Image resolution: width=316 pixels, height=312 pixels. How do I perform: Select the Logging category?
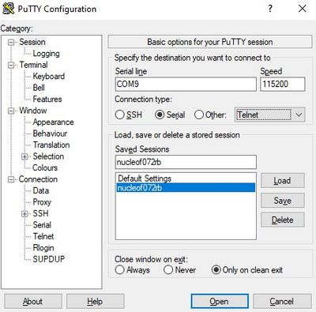click(46, 54)
